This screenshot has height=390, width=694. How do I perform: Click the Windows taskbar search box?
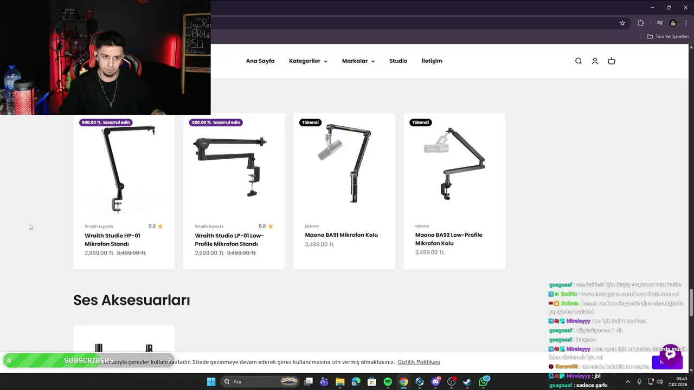[260, 382]
